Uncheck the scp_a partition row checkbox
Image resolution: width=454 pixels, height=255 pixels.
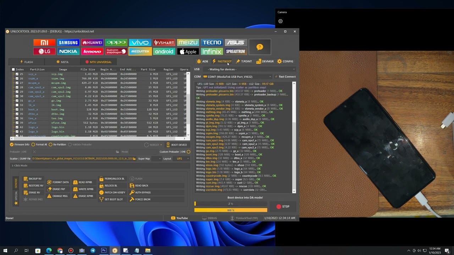point(17,74)
